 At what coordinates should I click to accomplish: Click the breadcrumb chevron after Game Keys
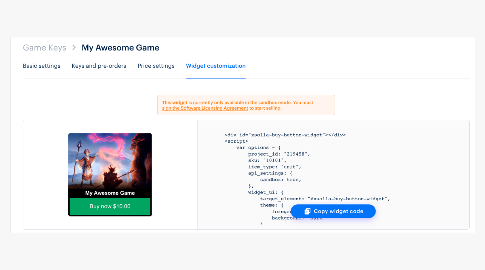74,48
